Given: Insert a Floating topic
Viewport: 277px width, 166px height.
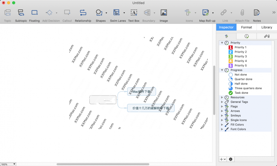Looking at the screenshot, I should 34,13.
